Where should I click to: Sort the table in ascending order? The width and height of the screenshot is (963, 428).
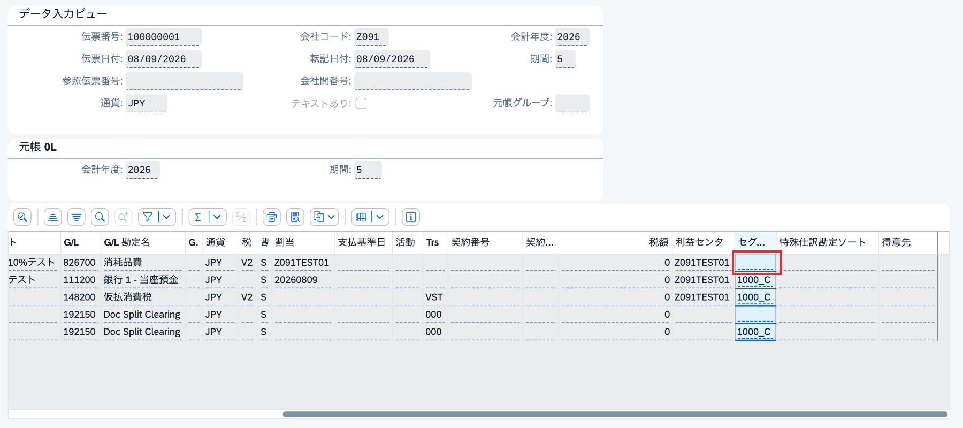click(53, 217)
